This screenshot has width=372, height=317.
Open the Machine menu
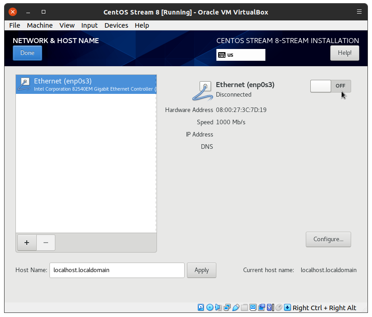pyautogui.click(x=39, y=25)
